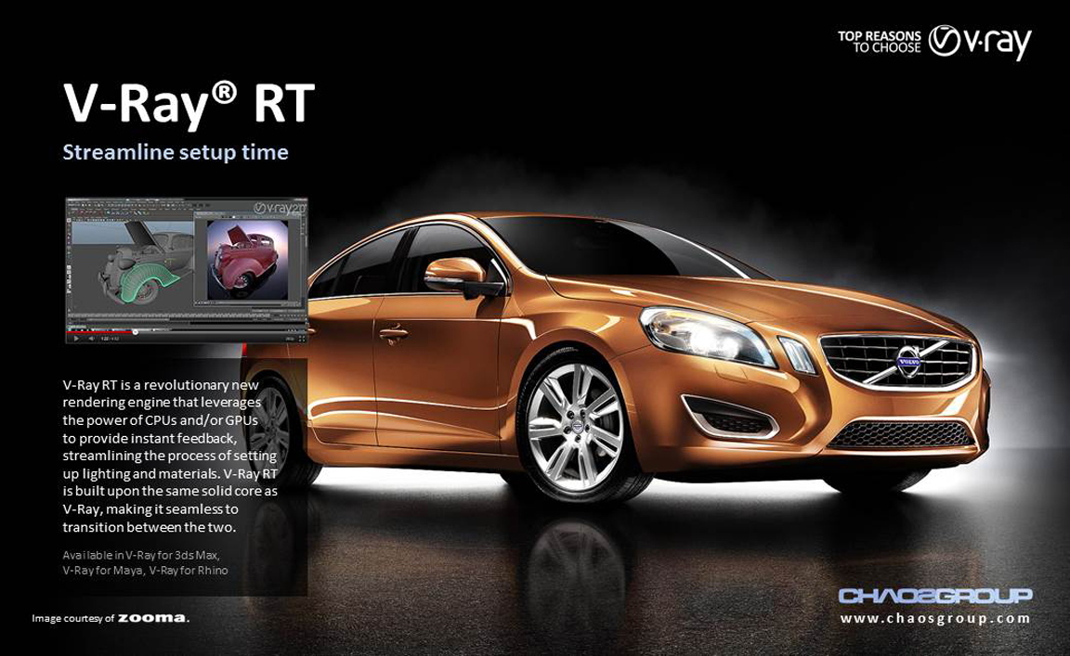1070x656 pixels.
Task: Select the "TOP REASONS TO CHOOSE" text
Action: [880, 42]
